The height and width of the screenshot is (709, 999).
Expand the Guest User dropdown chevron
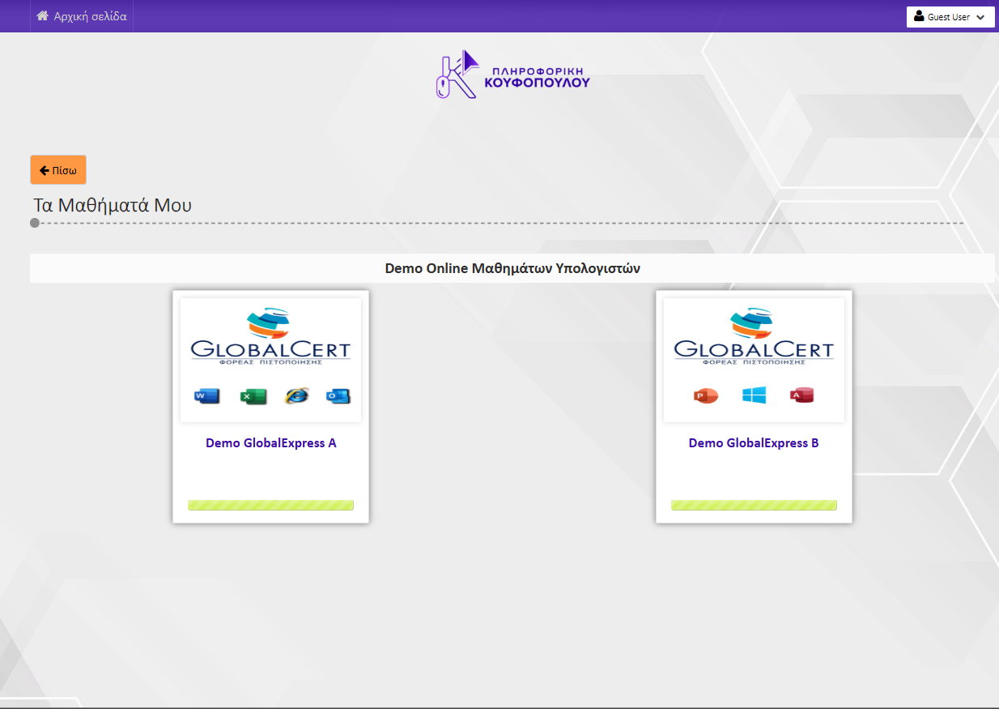click(980, 17)
